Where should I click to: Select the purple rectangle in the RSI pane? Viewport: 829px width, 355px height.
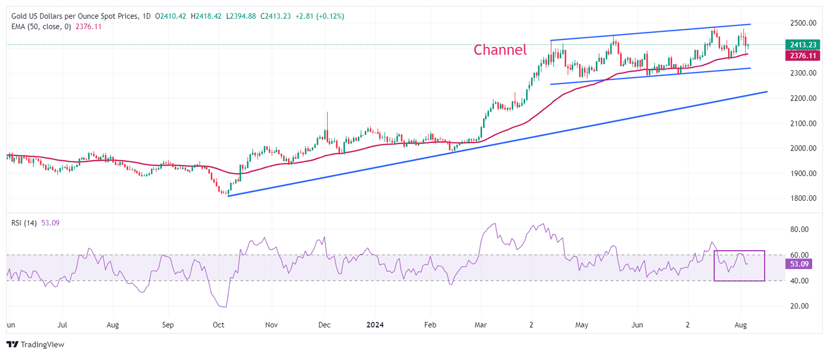[739, 265]
